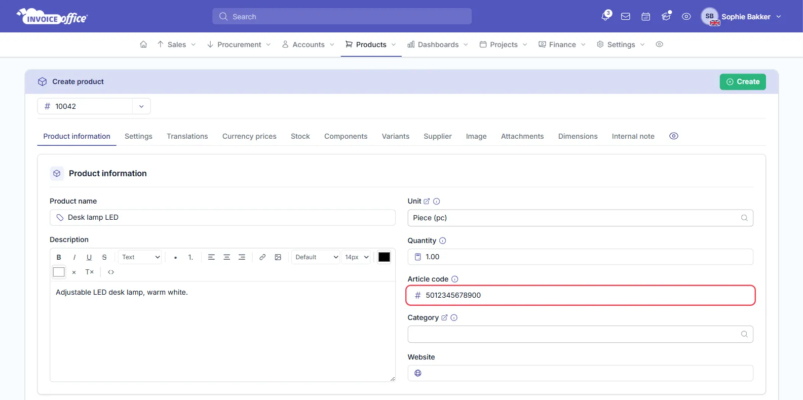Click the graduation cap help icon
Image resolution: width=803 pixels, height=400 pixels.
tap(666, 17)
